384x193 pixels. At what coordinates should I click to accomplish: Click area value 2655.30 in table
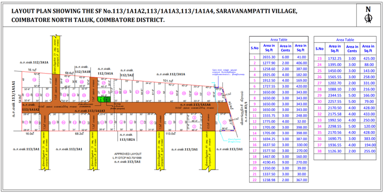[x=269, y=57]
